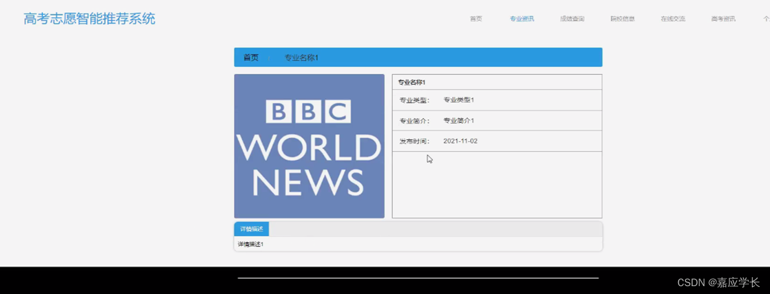Select the 专业资讯 nav item
The height and width of the screenshot is (294, 770).
pos(521,19)
